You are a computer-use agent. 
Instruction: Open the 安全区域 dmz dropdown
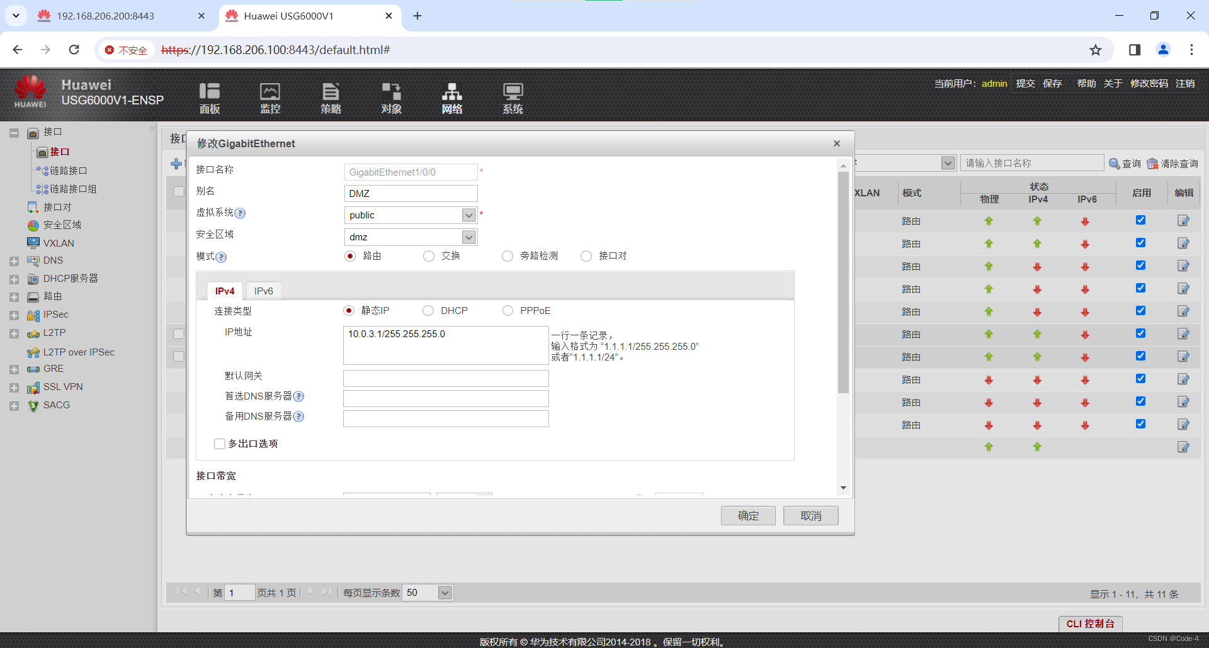(468, 237)
